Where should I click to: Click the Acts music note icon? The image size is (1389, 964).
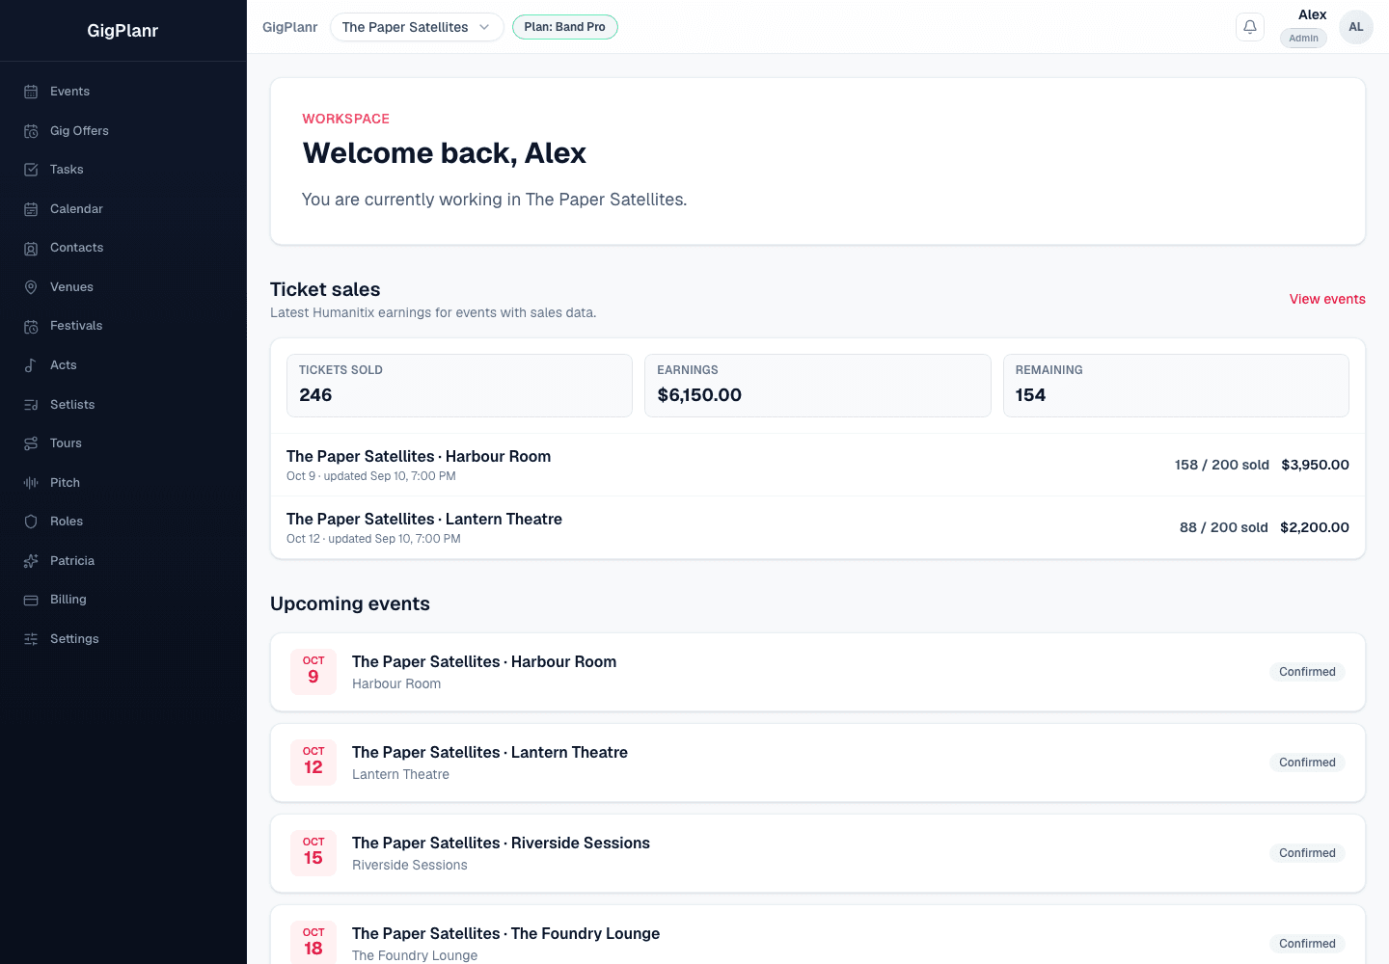click(x=31, y=365)
